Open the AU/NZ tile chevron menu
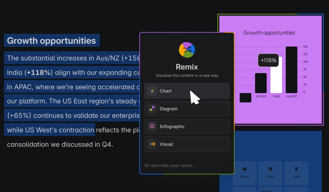Screen dimensions: 329x192 coord(279,182)
